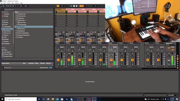Expand the Auto Filter device presets
Image resolution: width=180 pixels, height=101 pixels.
[x=17, y=22]
